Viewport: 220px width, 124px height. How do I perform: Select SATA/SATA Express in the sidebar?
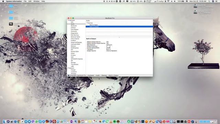[x=77, y=59]
